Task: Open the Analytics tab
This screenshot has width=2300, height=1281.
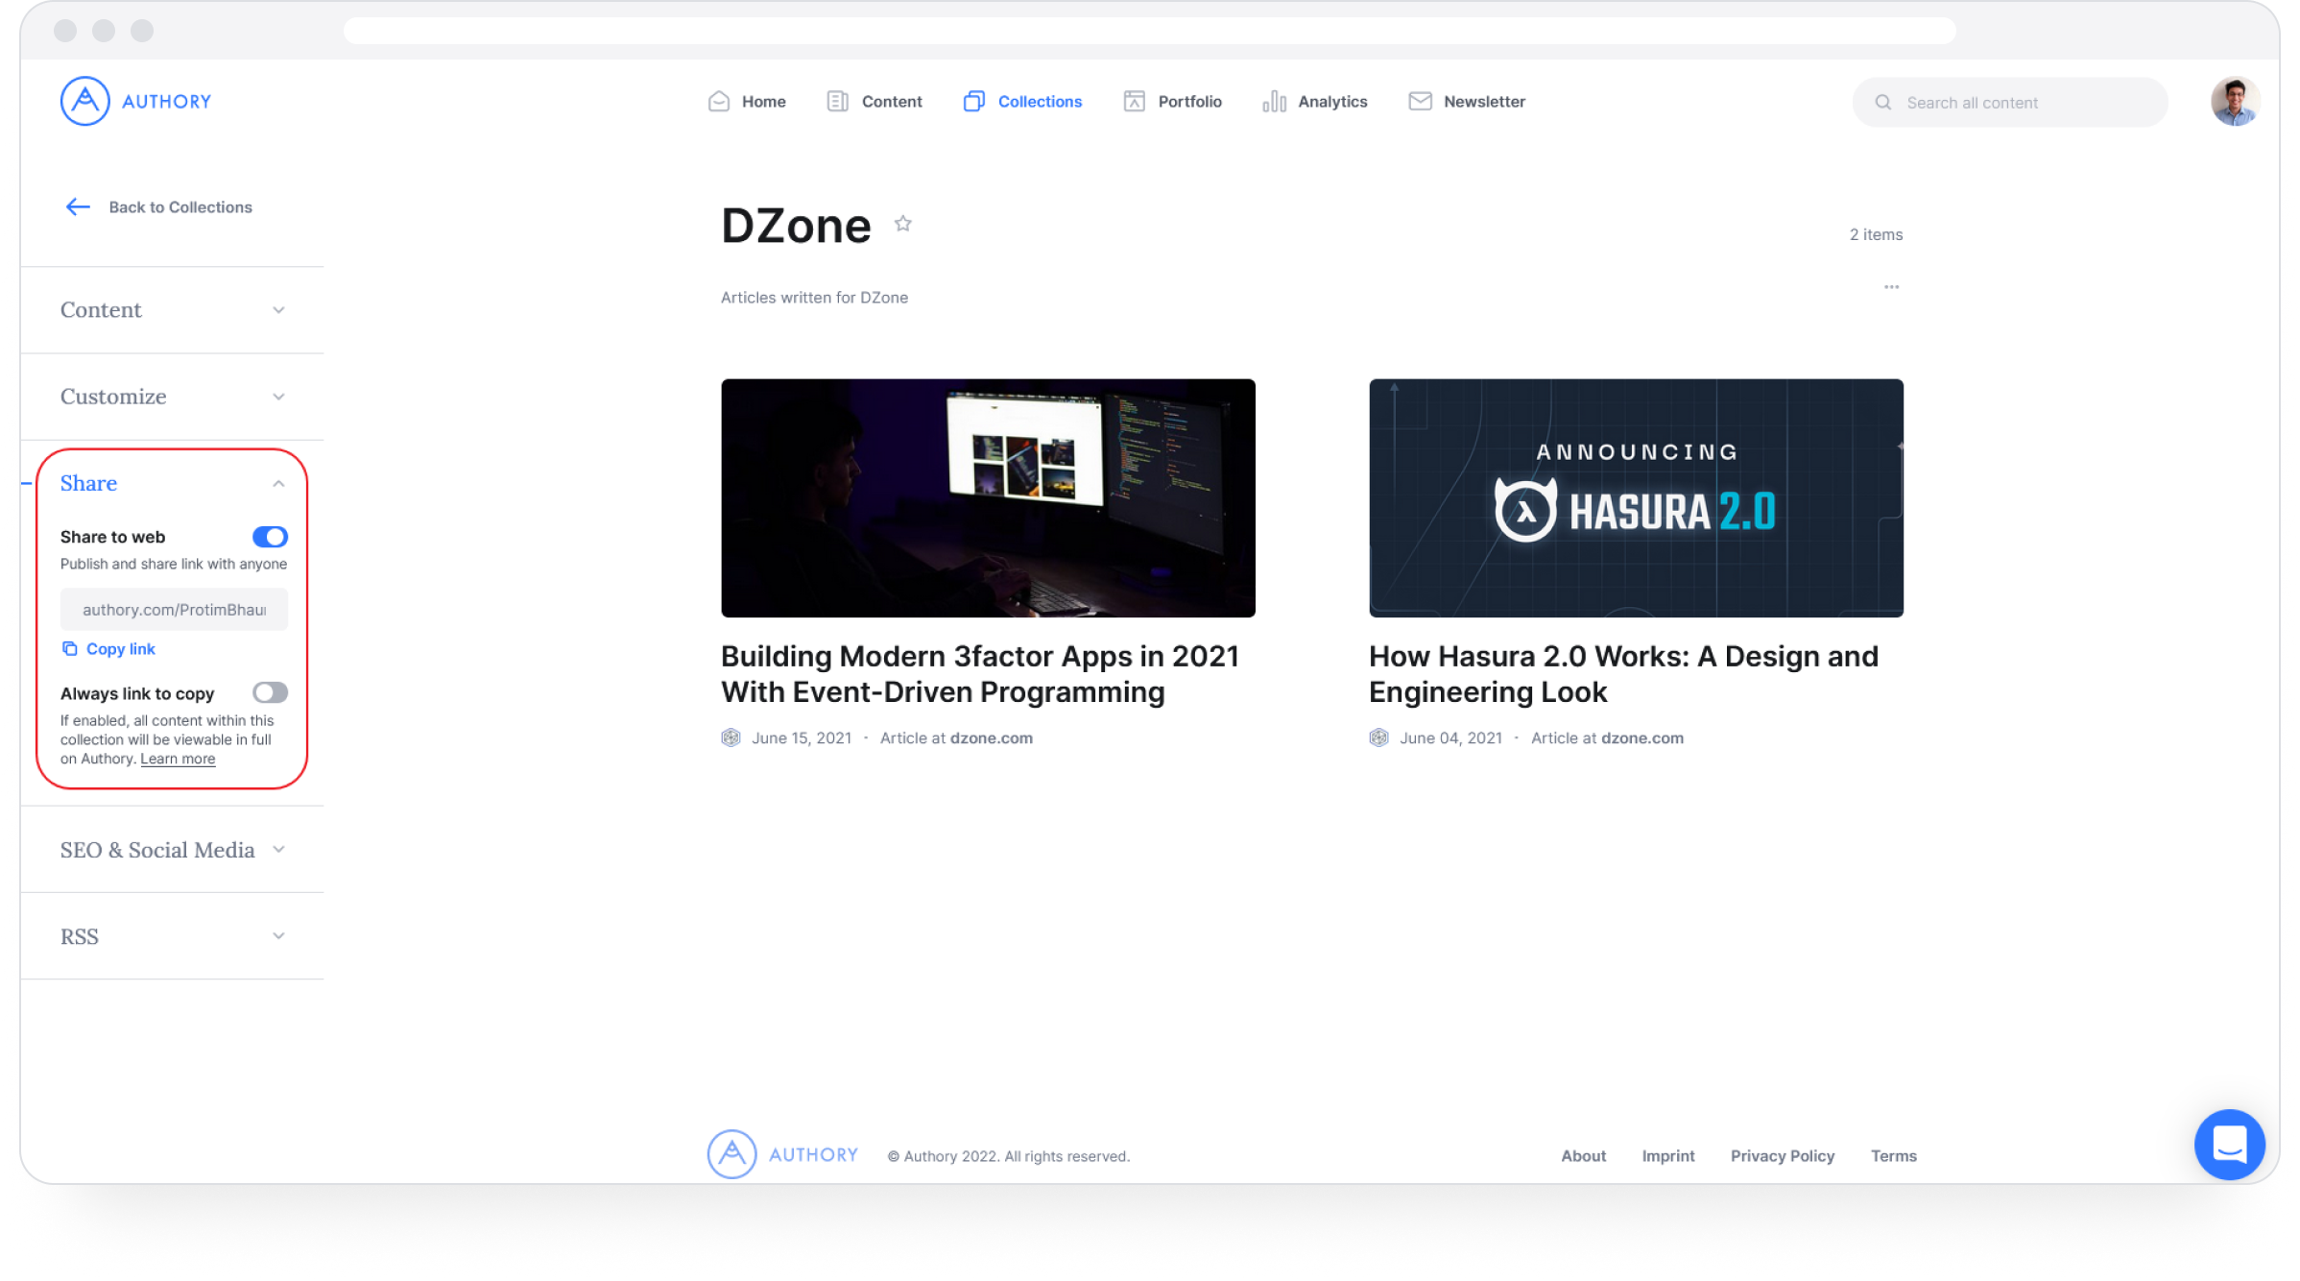Action: [1314, 101]
